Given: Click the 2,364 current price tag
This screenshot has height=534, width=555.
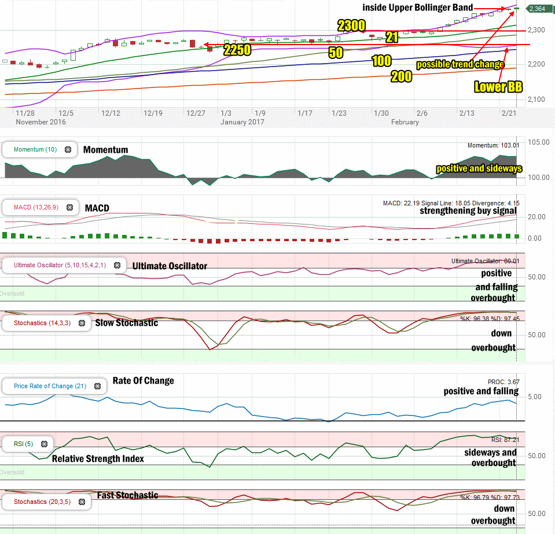Looking at the screenshot, I should (x=539, y=9).
